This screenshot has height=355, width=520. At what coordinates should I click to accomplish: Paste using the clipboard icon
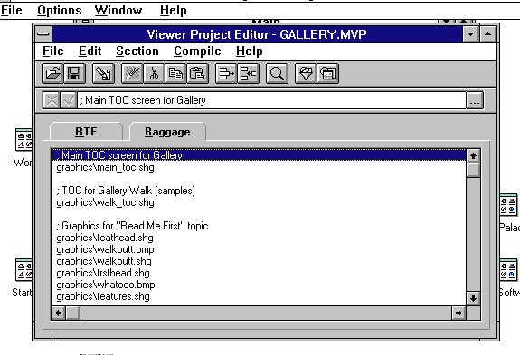tap(198, 73)
